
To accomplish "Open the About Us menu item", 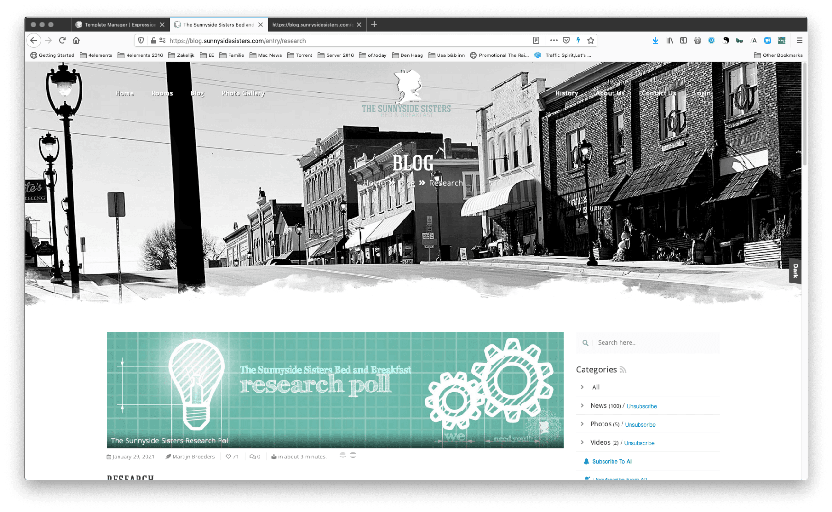I will point(610,93).
